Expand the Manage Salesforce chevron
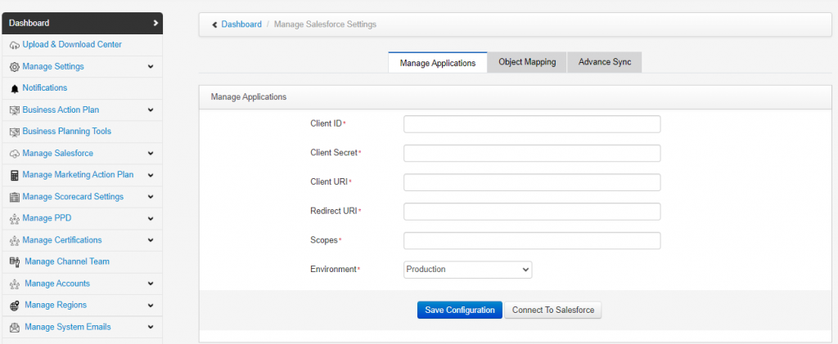838x344 pixels. [151, 153]
